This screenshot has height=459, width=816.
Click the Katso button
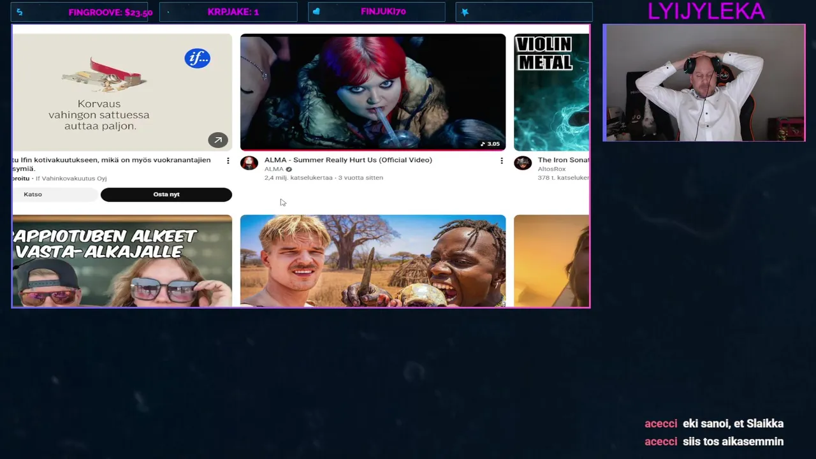coord(55,194)
